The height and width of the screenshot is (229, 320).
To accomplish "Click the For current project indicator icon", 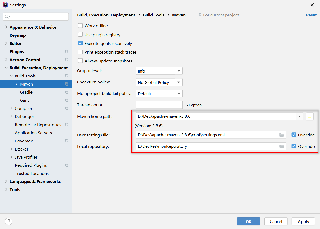I will [200, 15].
